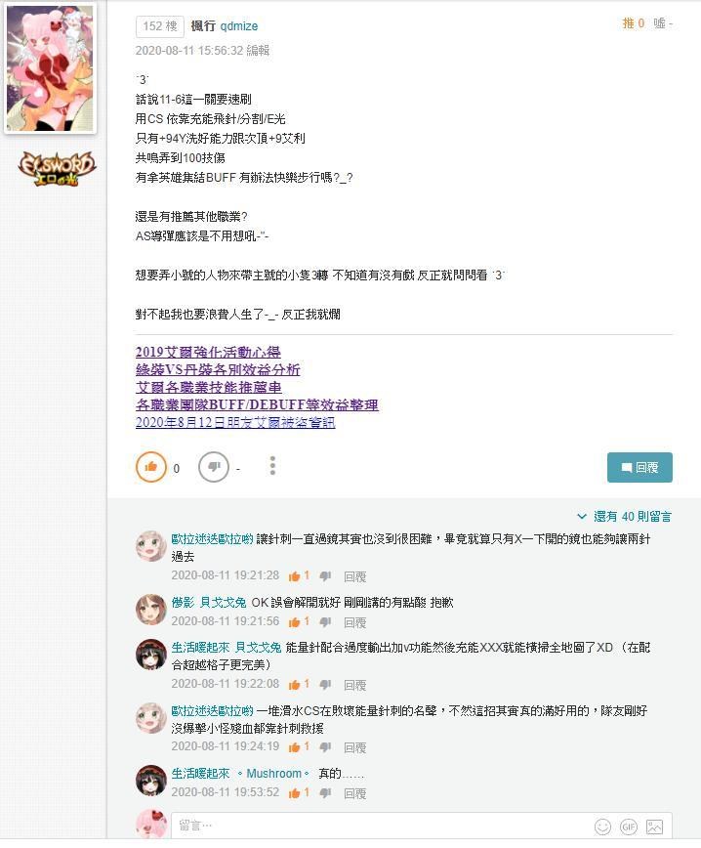Dislike the 19:53:52 comment

pos(325,793)
